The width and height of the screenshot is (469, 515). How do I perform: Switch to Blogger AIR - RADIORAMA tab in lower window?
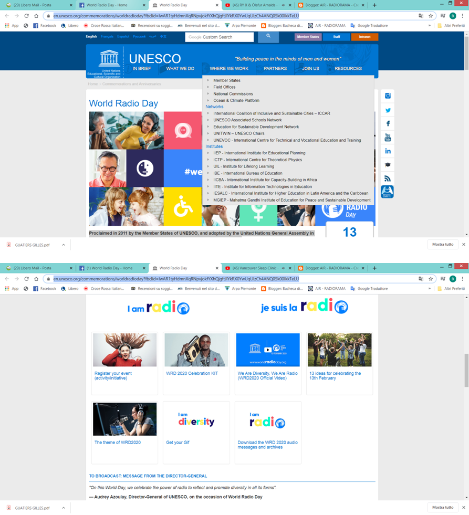click(x=331, y=268)
